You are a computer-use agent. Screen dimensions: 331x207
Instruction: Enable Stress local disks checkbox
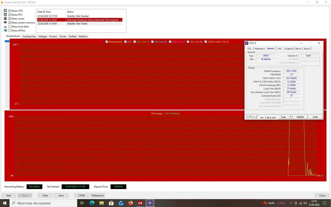(10, 26)
